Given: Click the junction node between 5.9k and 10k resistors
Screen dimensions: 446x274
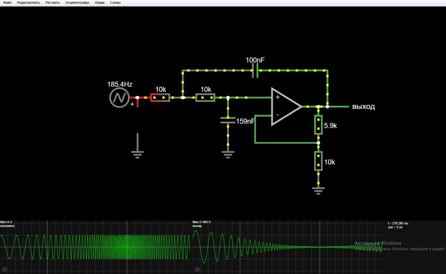Looking at the screenshot, I should pyautogui.click(x=318, y=143).
